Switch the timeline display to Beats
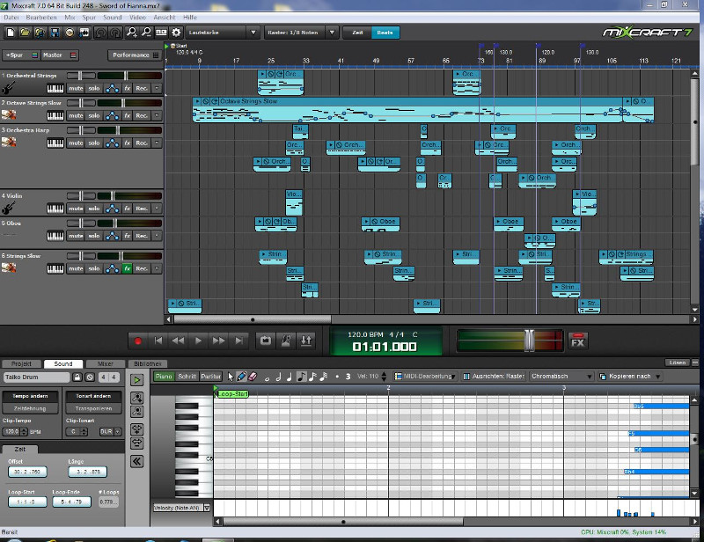 [385, 33]
